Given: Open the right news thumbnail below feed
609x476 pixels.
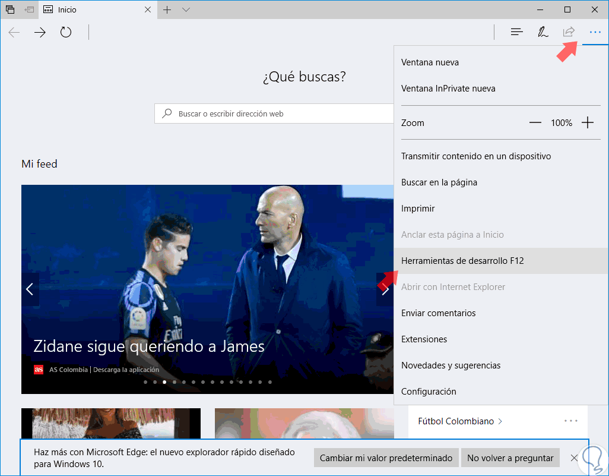Looking at the screenshot, I should (x=304, y=424).
